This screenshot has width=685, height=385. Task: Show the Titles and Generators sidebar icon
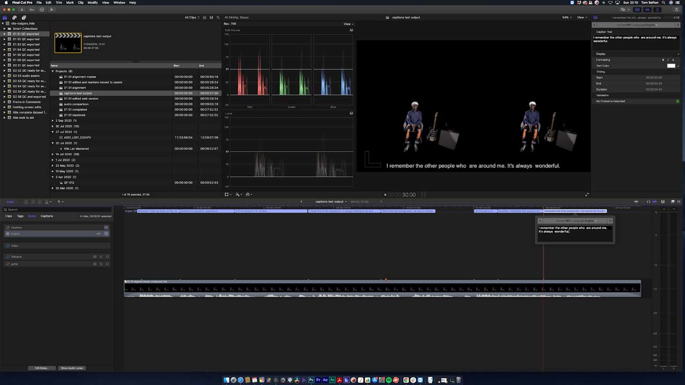pos(24,18)
